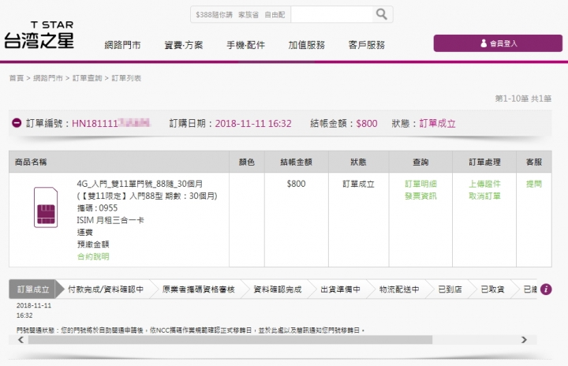The height and width of the screenshot is (366, 568).
Task: Click the 會員登入 button
Action: point(498,43)
